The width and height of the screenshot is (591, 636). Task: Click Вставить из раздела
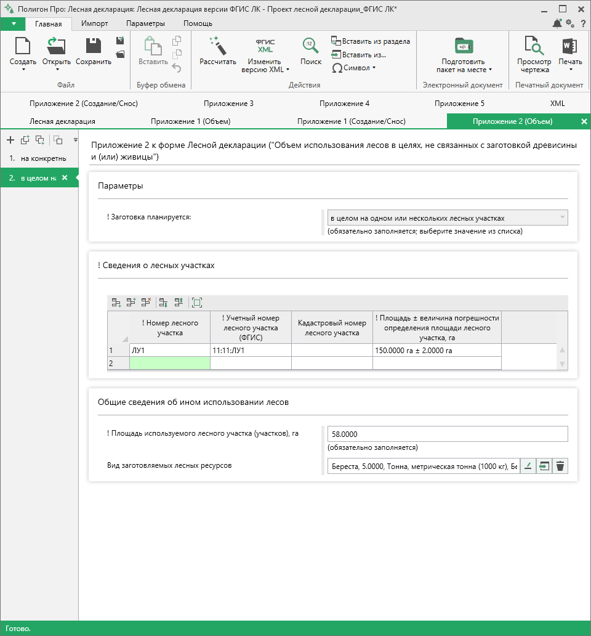(371, 41)
